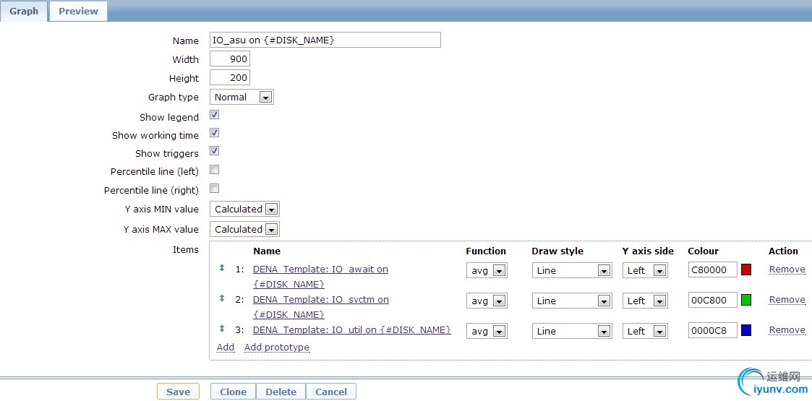Open Y axis side dropdown for IO_await item
Screen dimensions: 812x401
[645, 270]
